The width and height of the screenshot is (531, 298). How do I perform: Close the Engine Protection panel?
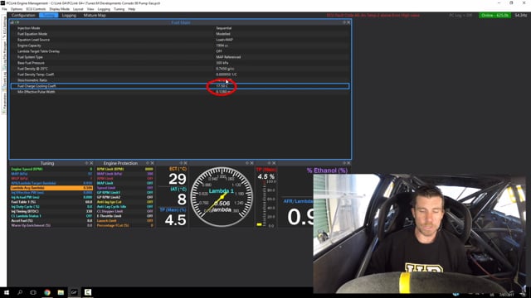[x=152, y=163]
